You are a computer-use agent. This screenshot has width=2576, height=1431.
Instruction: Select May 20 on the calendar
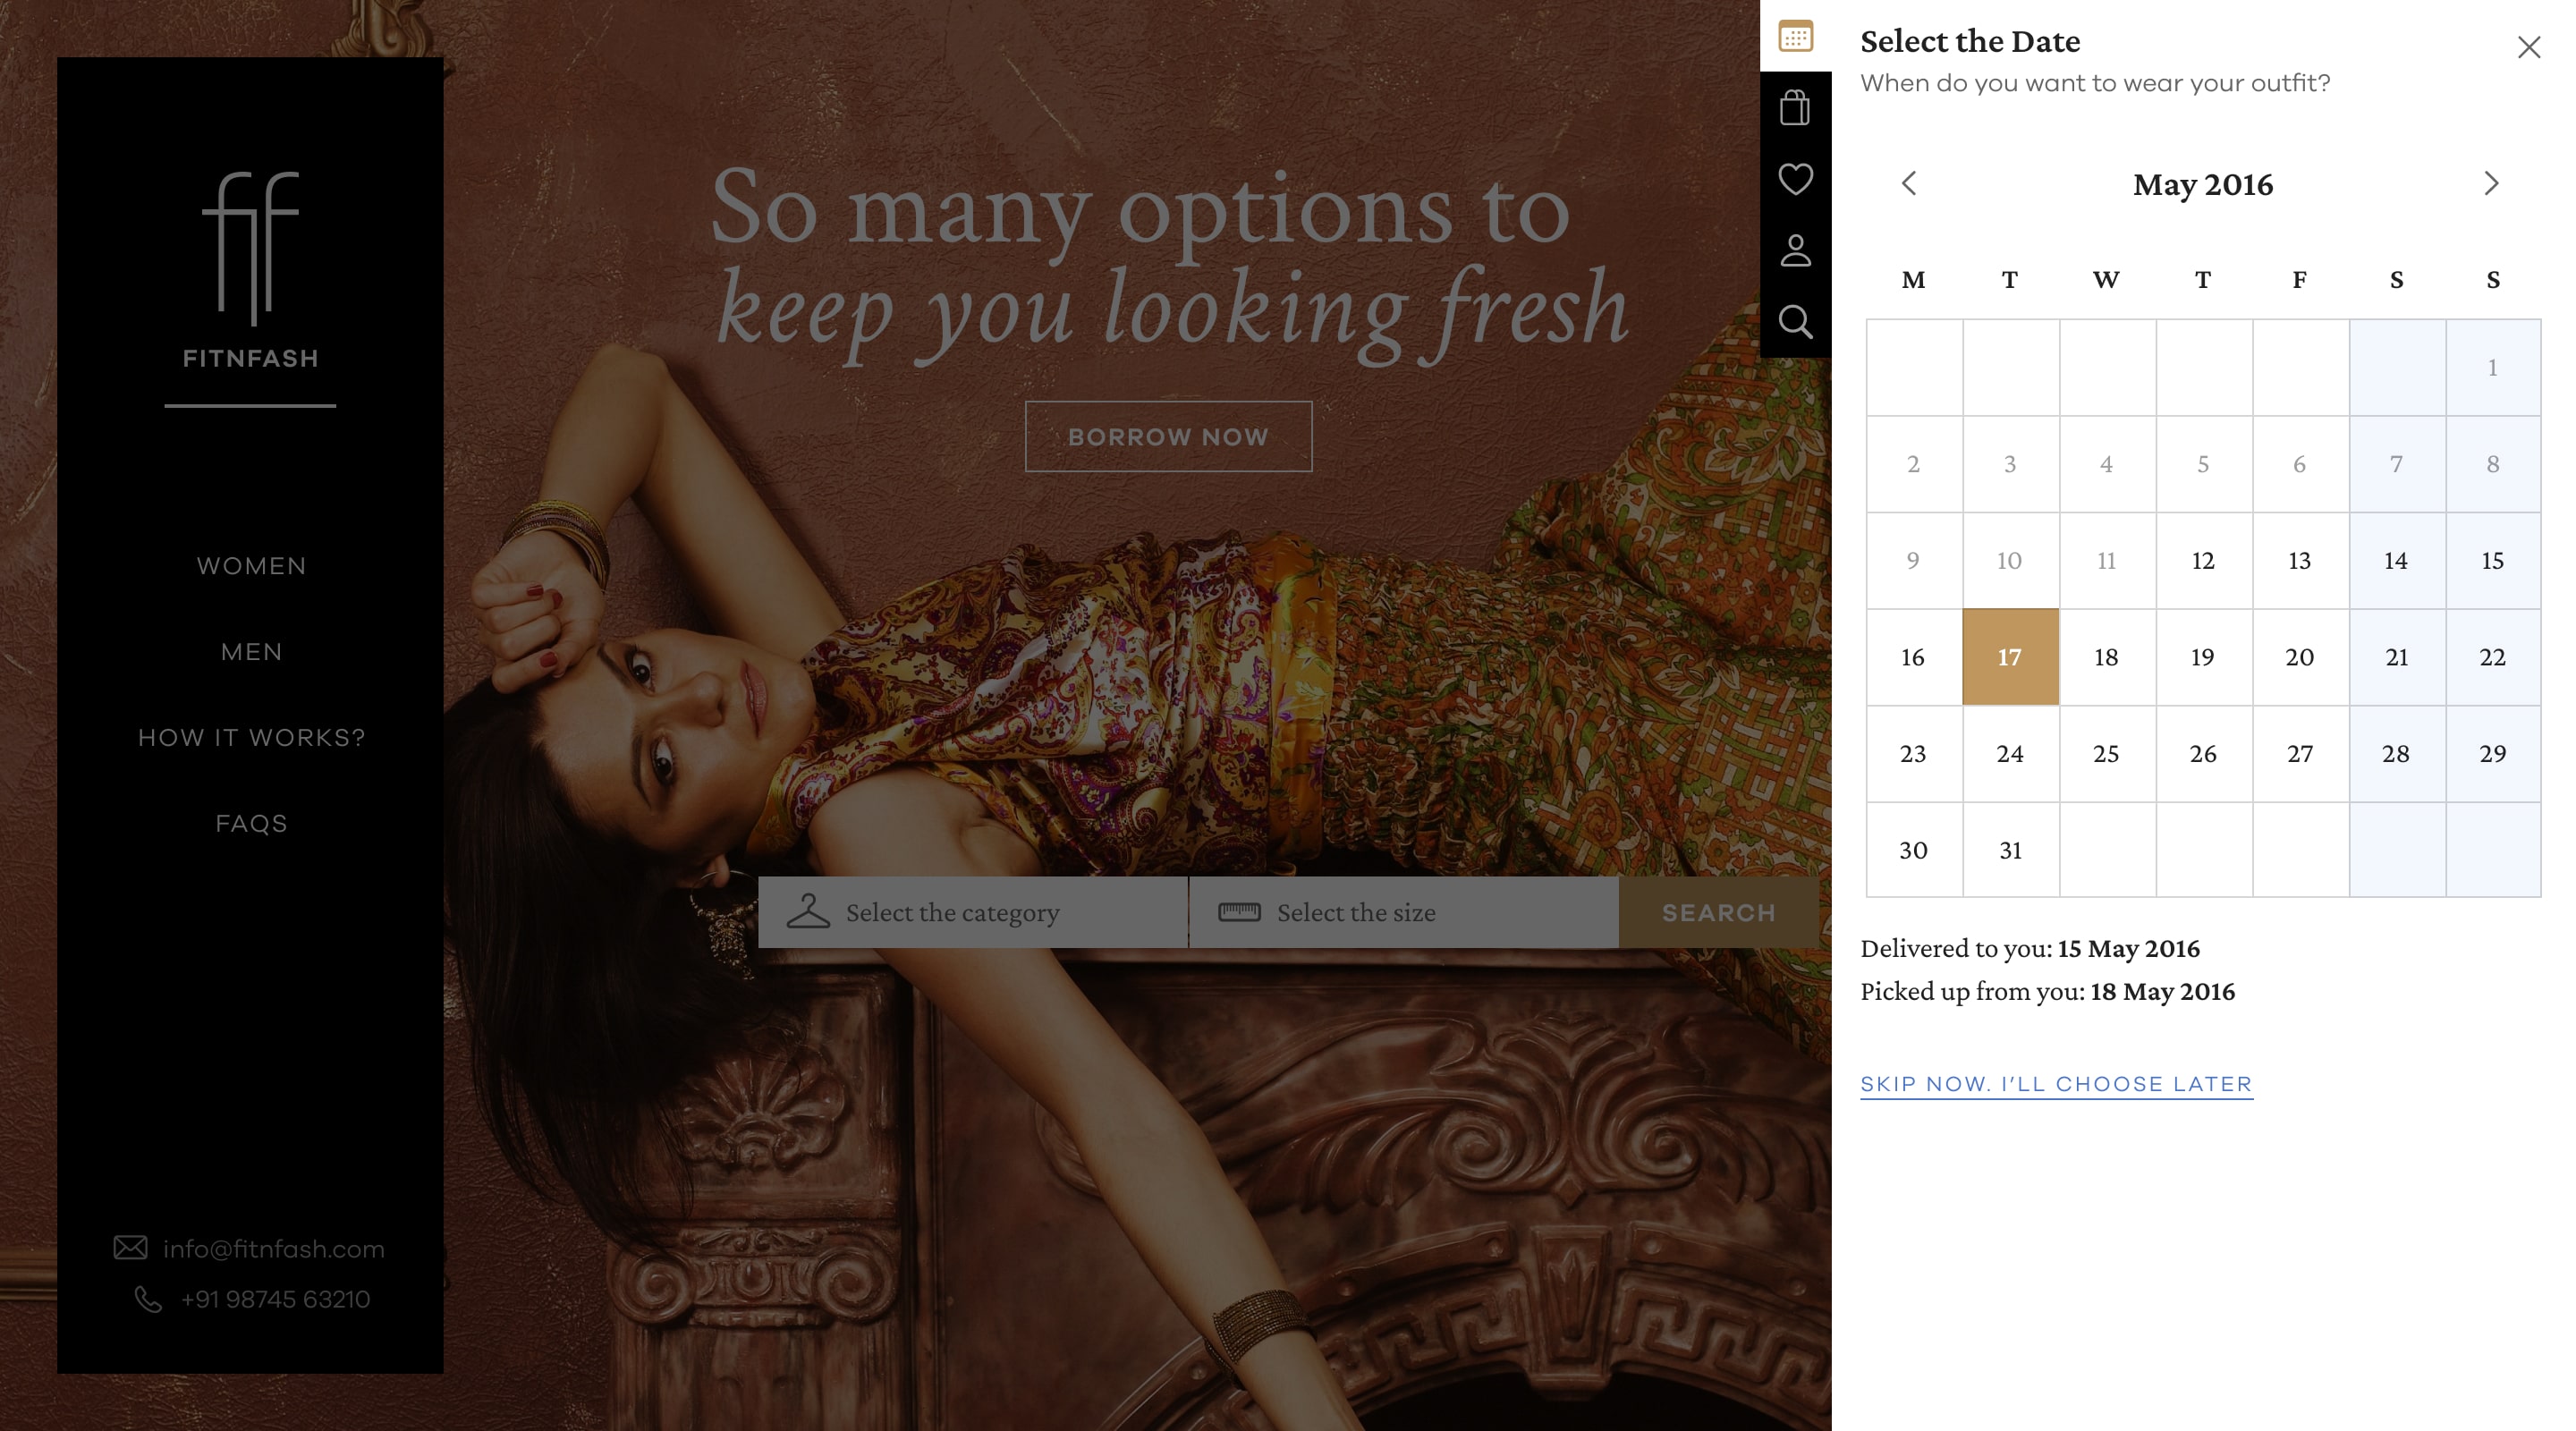[2299, 657]
